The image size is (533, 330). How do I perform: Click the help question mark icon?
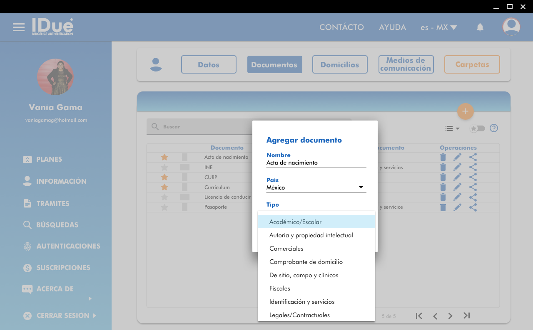(494, 128)
